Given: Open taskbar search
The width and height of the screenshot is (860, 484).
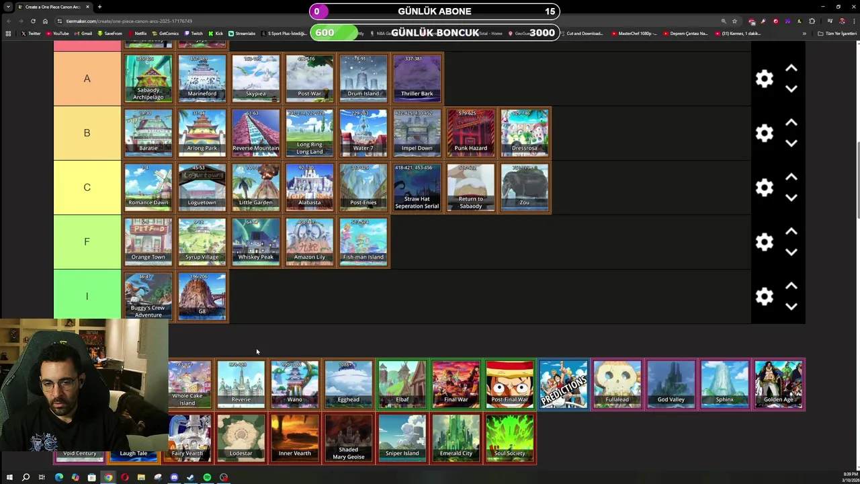Looking at the screenshot, I should pos(26,477).
